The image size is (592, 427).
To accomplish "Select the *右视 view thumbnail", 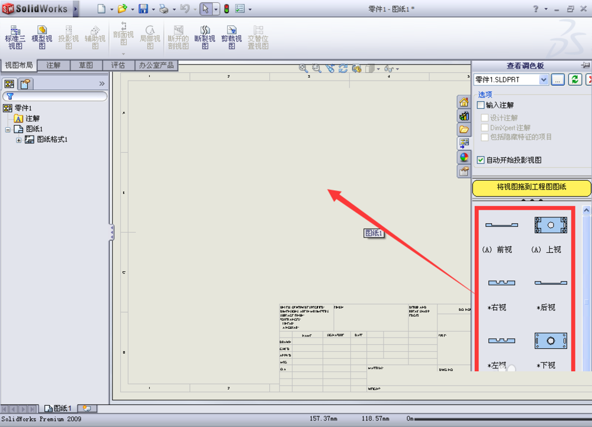I will [x=501, y=282].
